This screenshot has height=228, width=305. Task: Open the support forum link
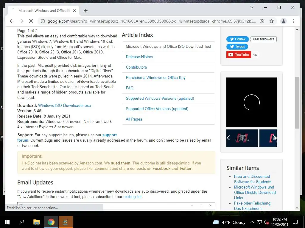[110, 135]
